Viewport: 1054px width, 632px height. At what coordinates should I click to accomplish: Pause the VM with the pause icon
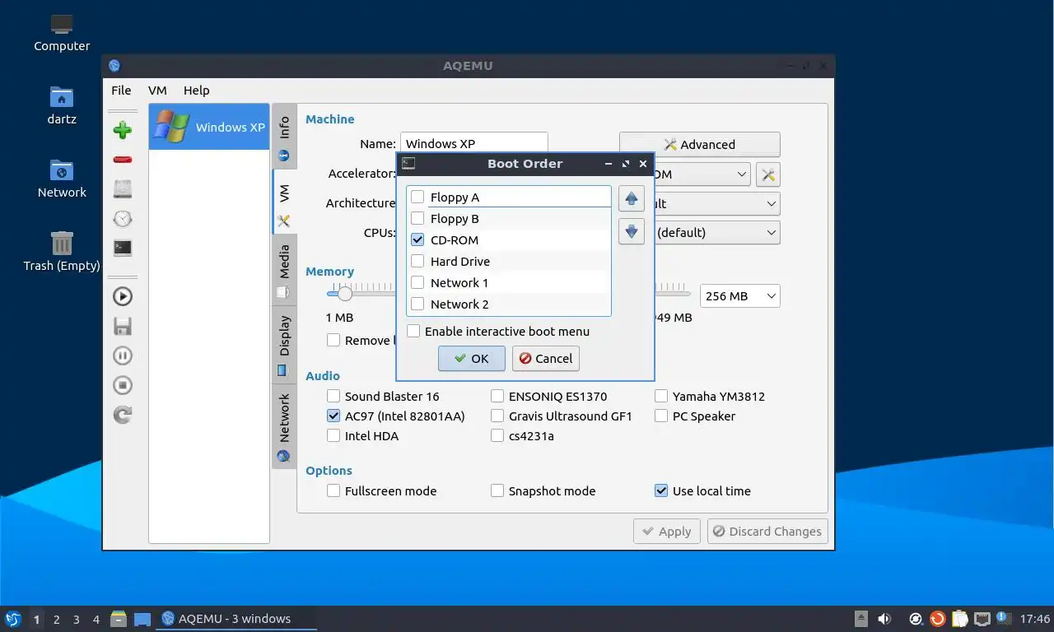pos(123,355)
